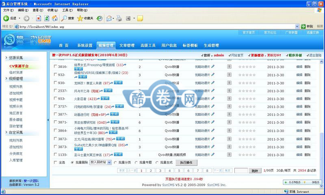The image size is (325, 195).
Task: Check the checkbox for row 953
Action: (x=55, y=98)
